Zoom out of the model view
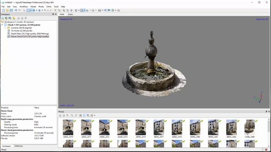This screenshot has width=271, height=152. (67, 11)
